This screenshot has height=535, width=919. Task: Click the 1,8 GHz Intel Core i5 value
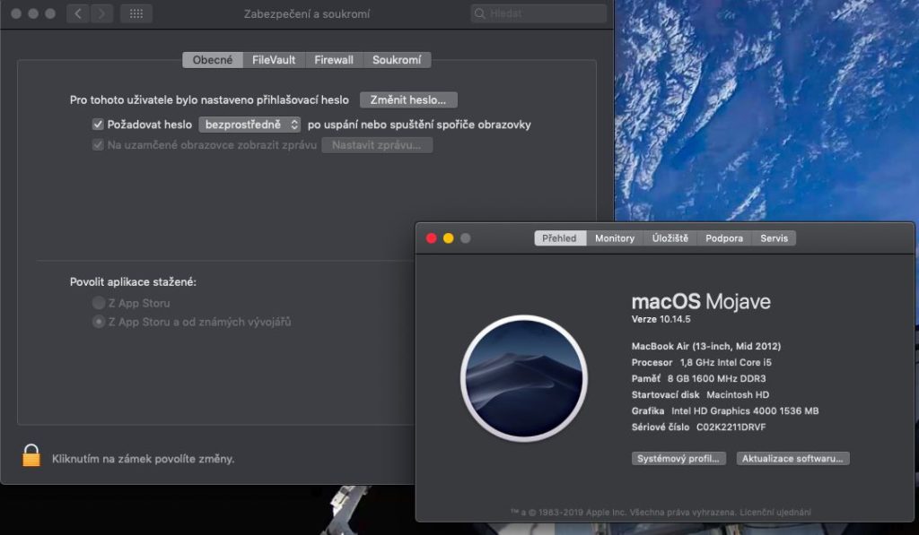725,362
